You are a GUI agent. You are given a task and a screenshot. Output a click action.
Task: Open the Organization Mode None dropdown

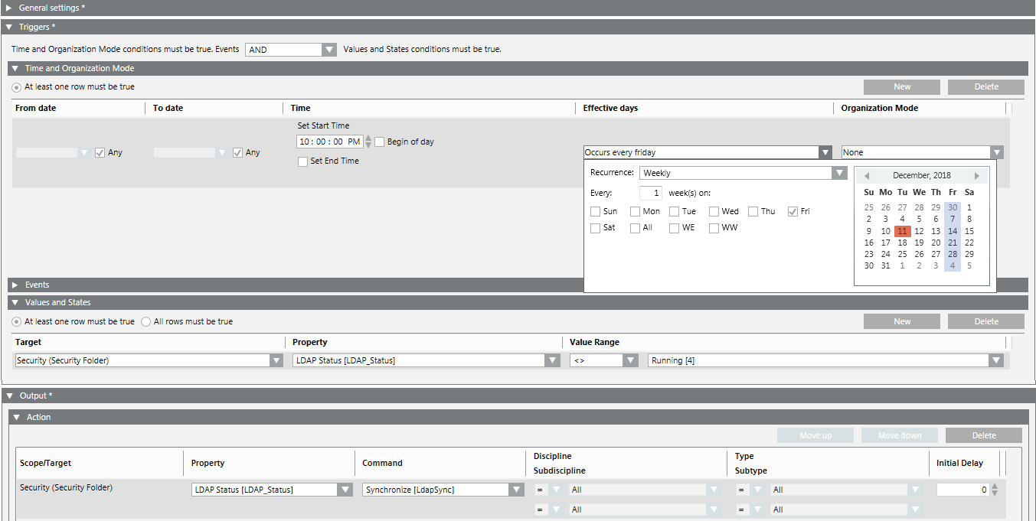[995, 152]
